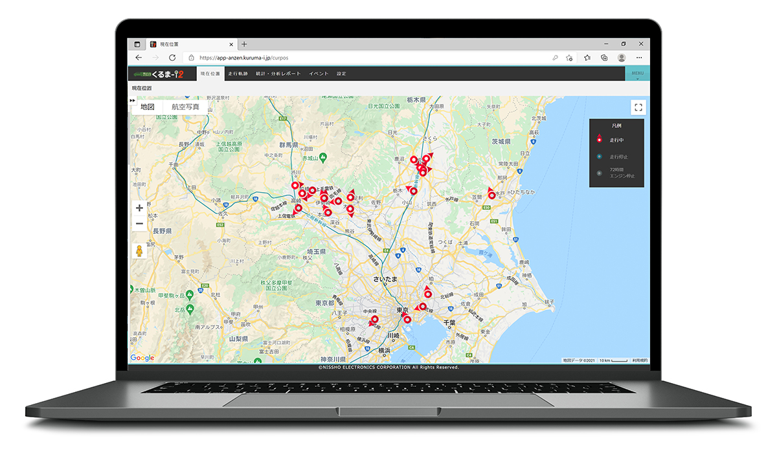The width and height of the screenshot is (777, 449).
Task: Open browser settings and more menu
Action: (639, 58)
